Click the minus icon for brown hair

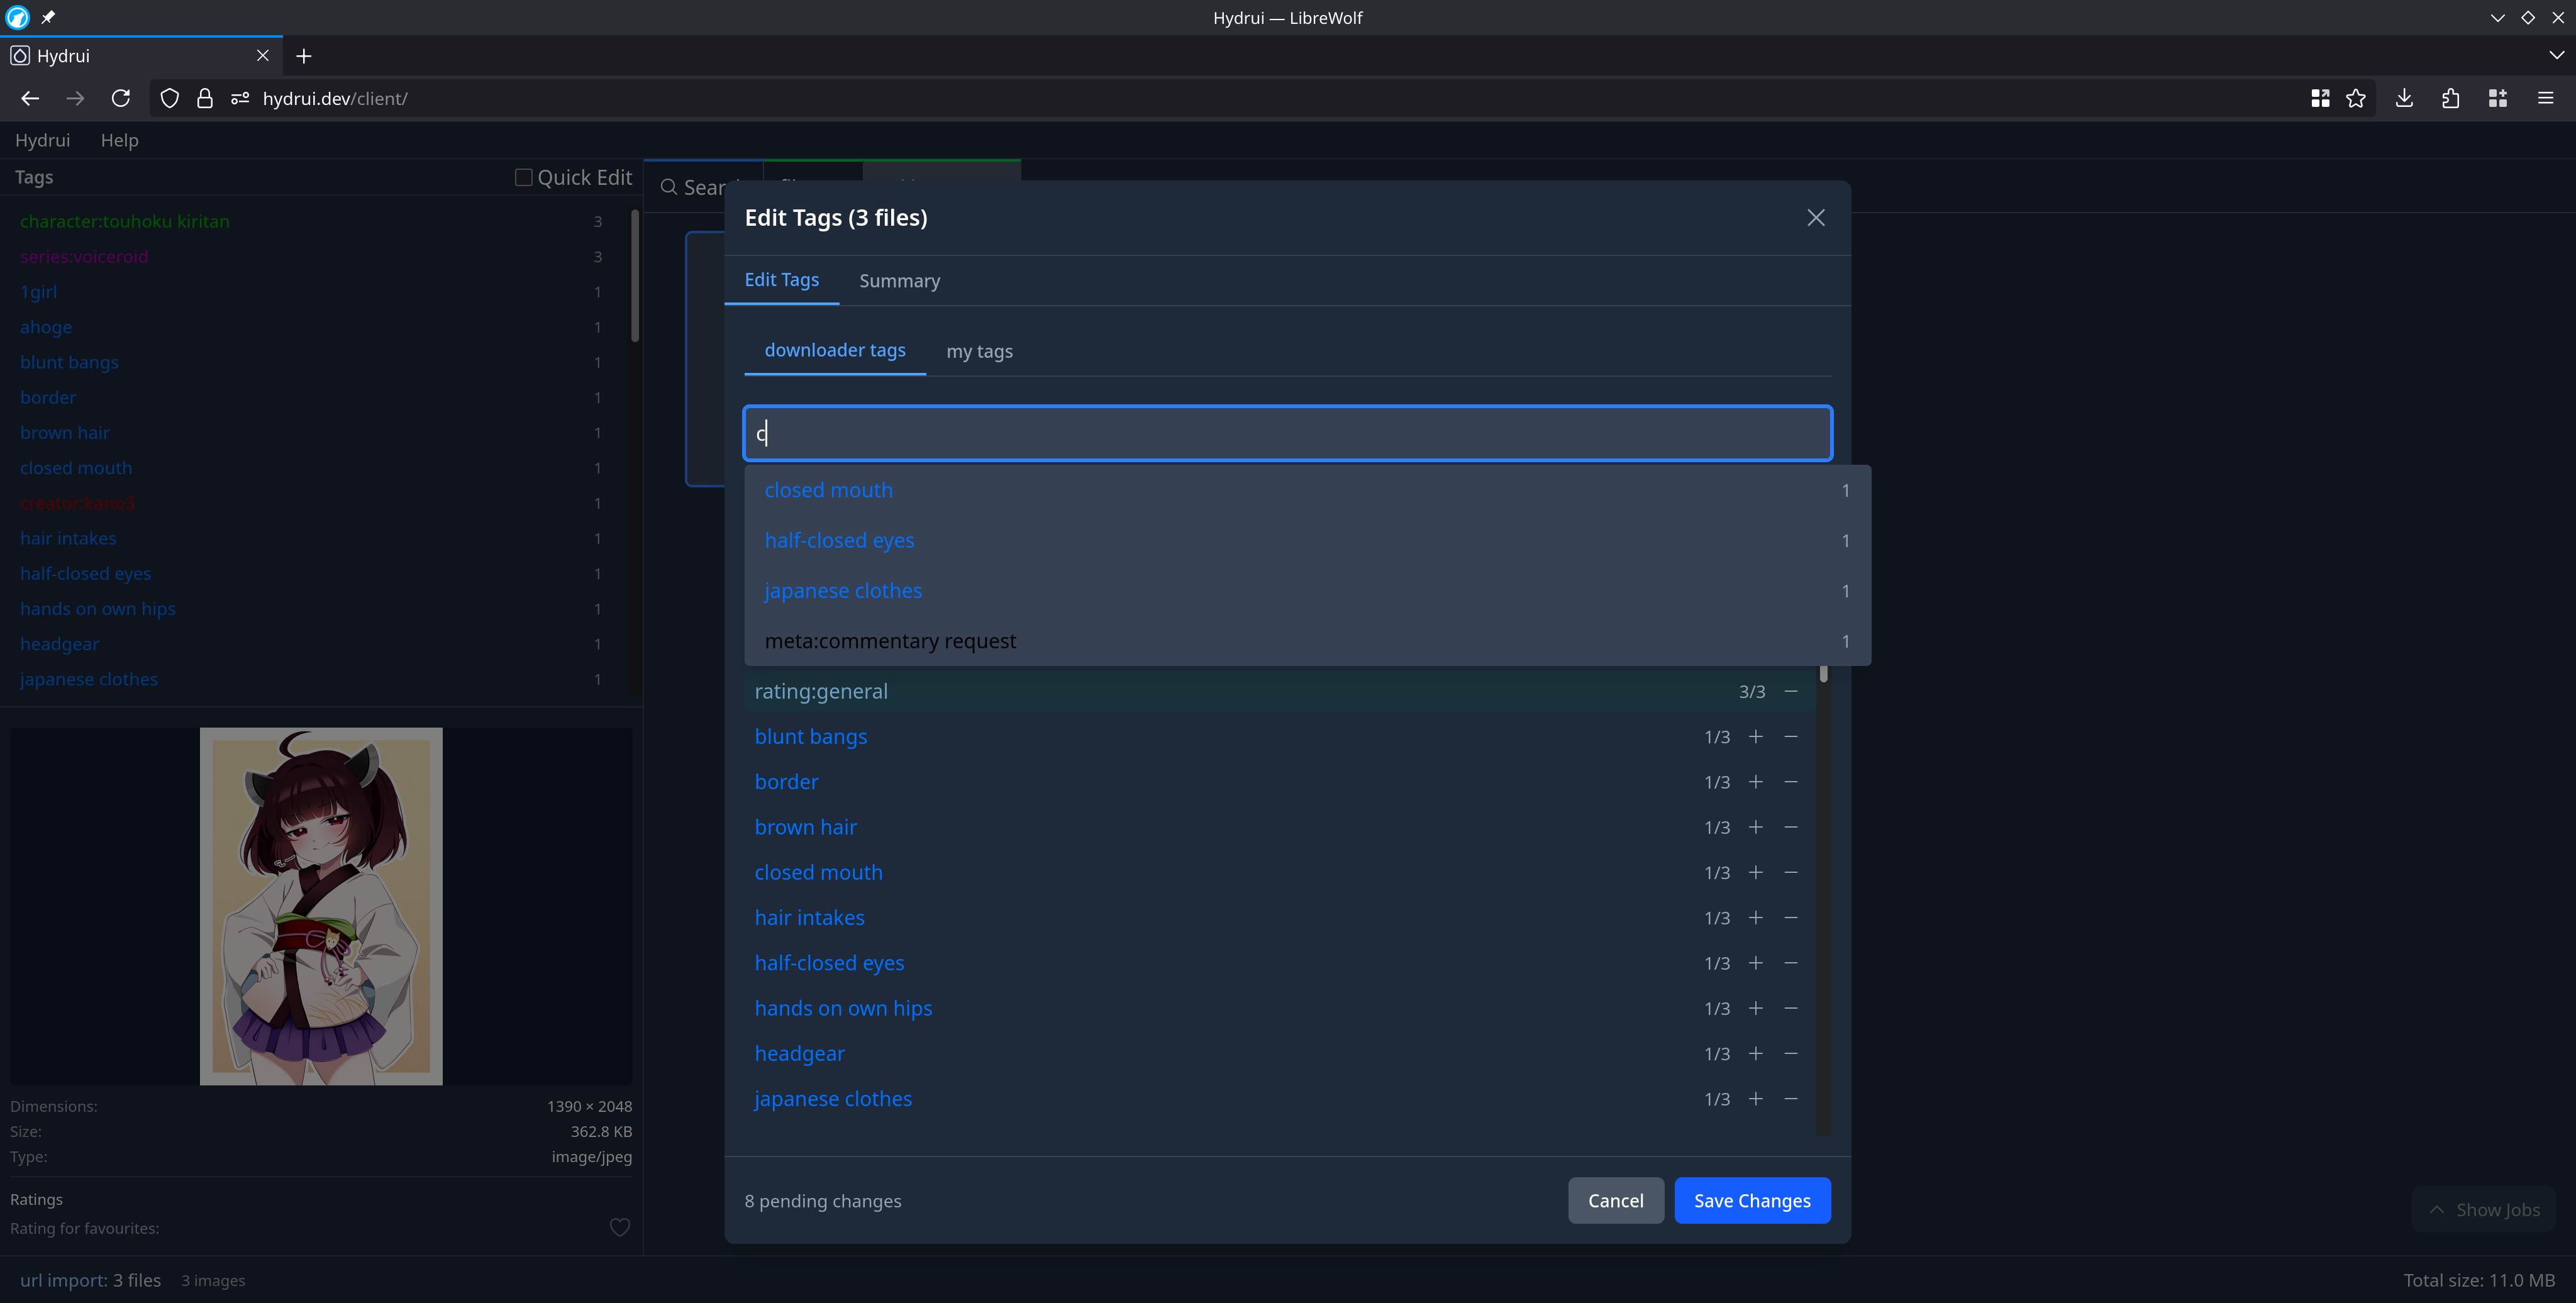click(x=1791, y=827)
